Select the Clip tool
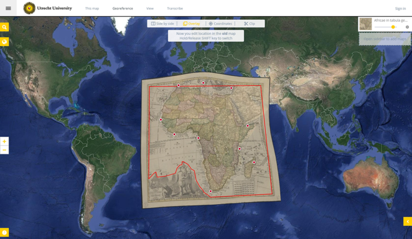 [249, 24]
